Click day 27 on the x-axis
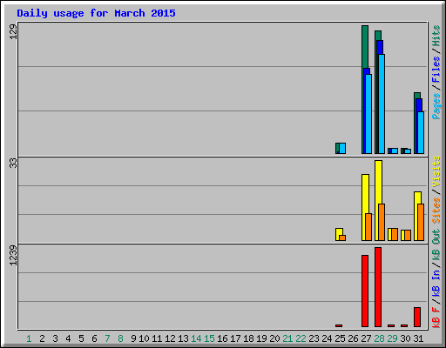Image resolution: width=446 pixels, height=348 pixels. coord(366,338)
